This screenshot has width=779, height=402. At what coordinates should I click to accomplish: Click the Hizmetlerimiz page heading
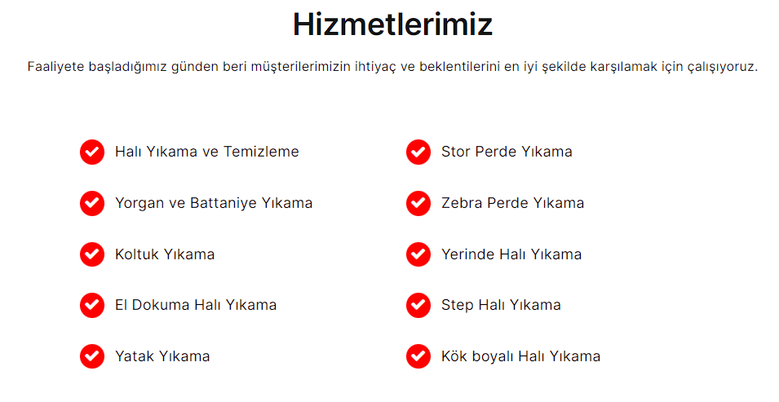pos(392,24)
